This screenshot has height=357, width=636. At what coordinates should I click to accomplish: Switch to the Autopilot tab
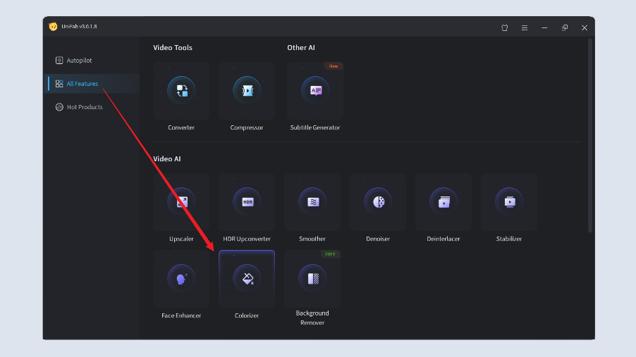coord(92,61)
